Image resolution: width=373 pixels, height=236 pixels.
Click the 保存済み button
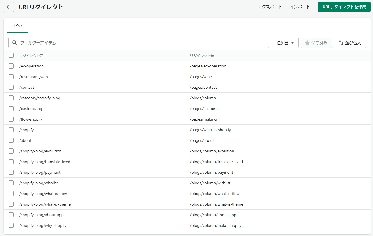[x=316, y=43]
